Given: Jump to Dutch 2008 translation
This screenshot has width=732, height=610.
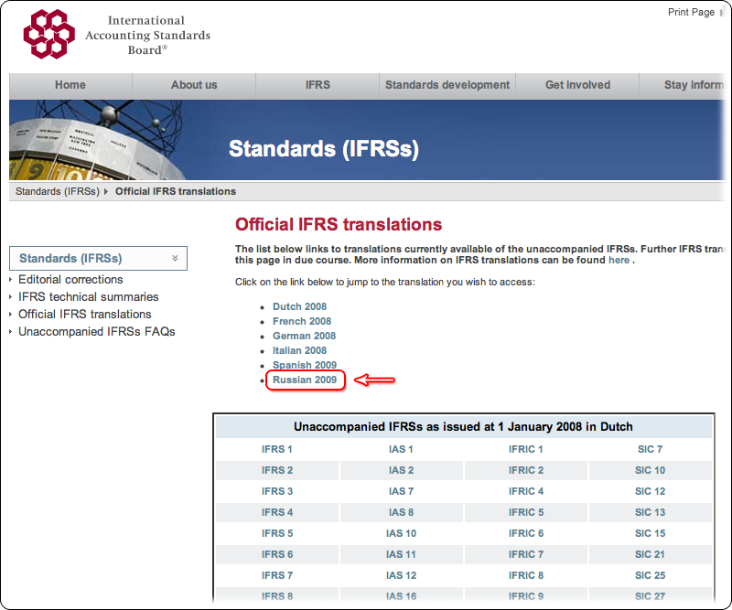Looking at the screenshot, I should point(300,306).
